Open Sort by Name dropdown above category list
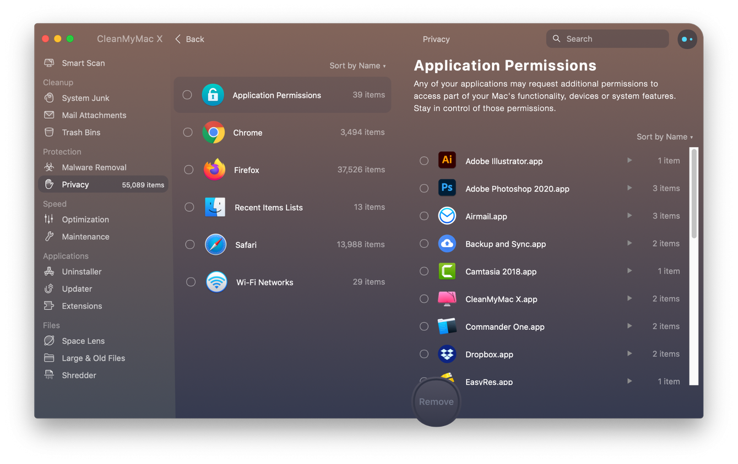 (x=357, y=65)
